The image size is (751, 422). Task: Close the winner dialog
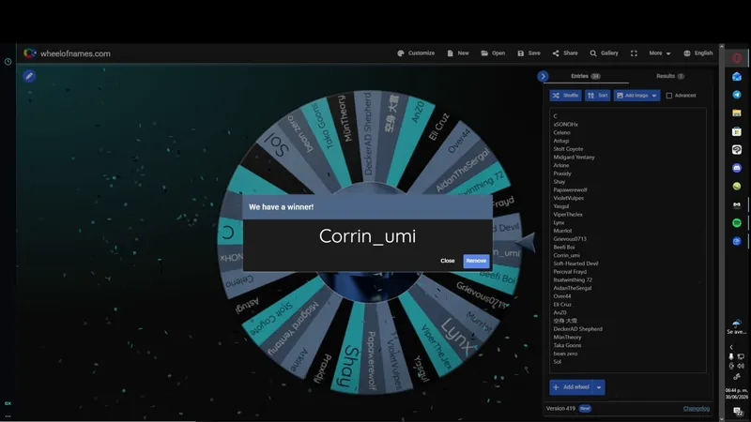pyautogui.click(x=448, y=261)
